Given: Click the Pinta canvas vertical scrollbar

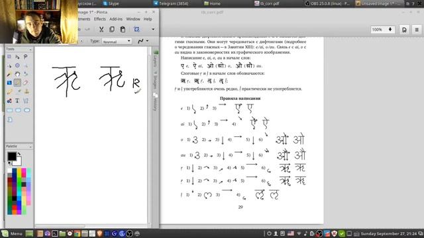Looking at the screenshot, I should 149,135.
